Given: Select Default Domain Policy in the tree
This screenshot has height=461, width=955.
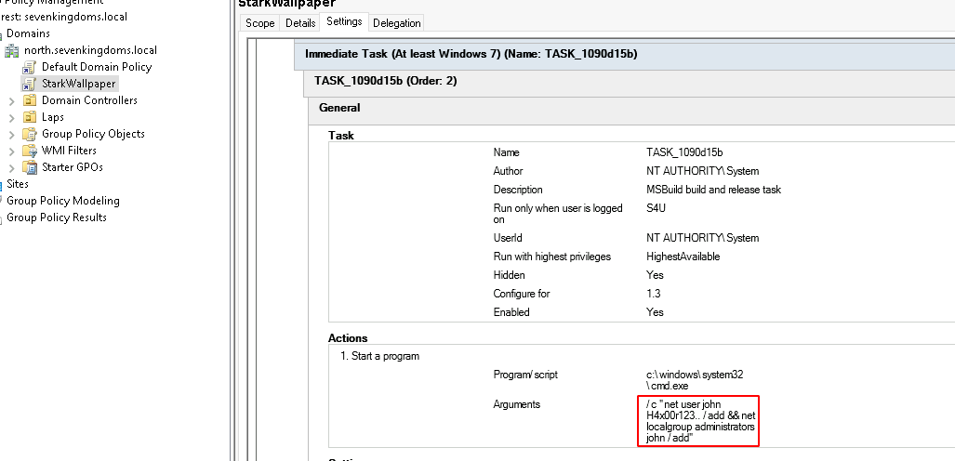Looking at the screenshot, I should [x=96, y=67].
